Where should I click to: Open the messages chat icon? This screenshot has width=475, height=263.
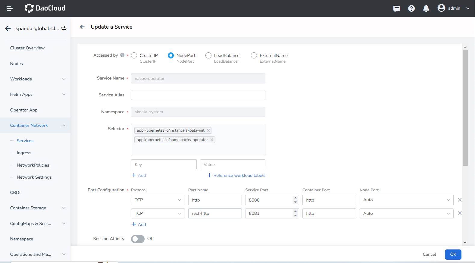396,8
